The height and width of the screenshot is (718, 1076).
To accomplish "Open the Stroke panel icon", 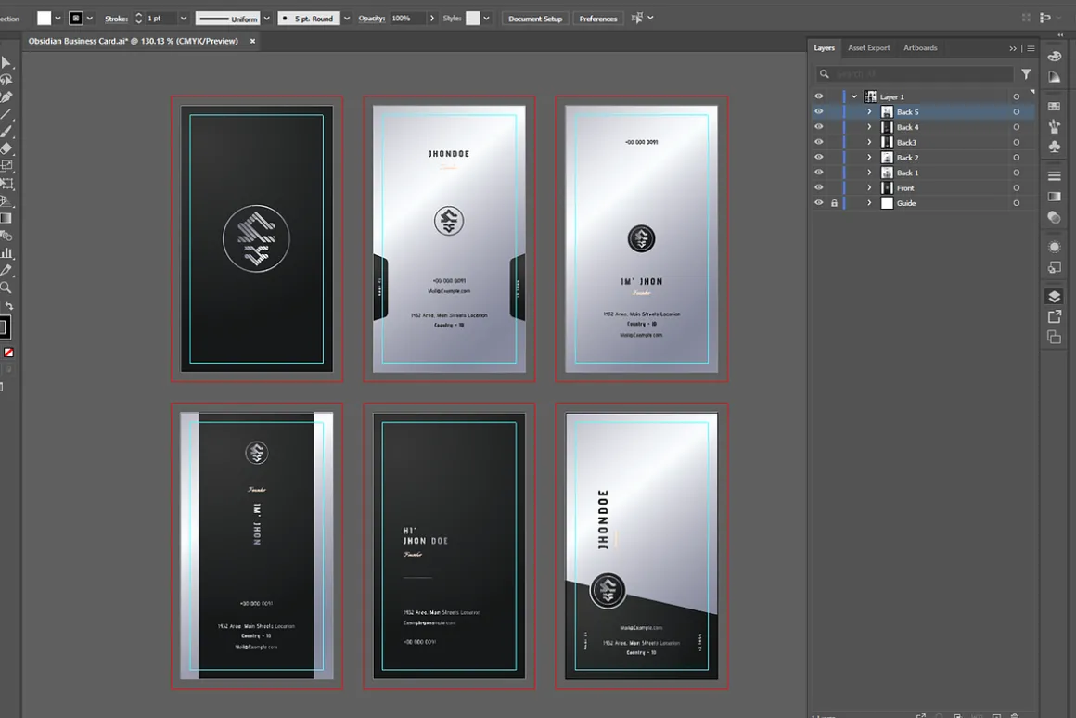I will (x=1055, y=176).
